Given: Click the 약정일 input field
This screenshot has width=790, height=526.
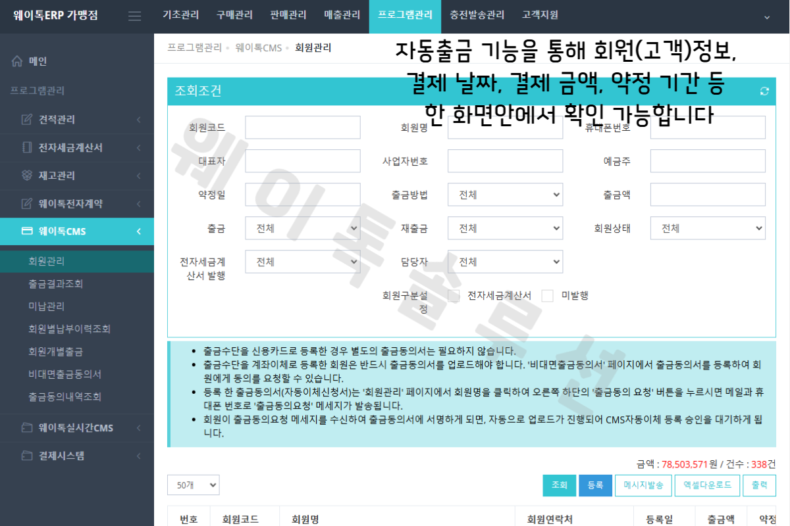Looking at the screenshot, I should coord(303,195).
